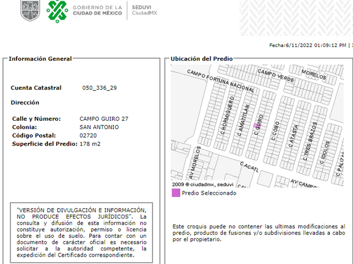Click the Gobierno de la Ciudad de México text
The image size is (353, 264).
click(x=97, y=10)
